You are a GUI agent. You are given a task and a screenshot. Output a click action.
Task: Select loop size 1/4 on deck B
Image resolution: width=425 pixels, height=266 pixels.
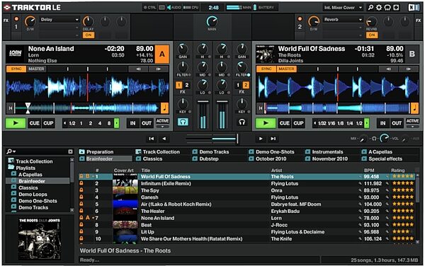click(350, 123)
